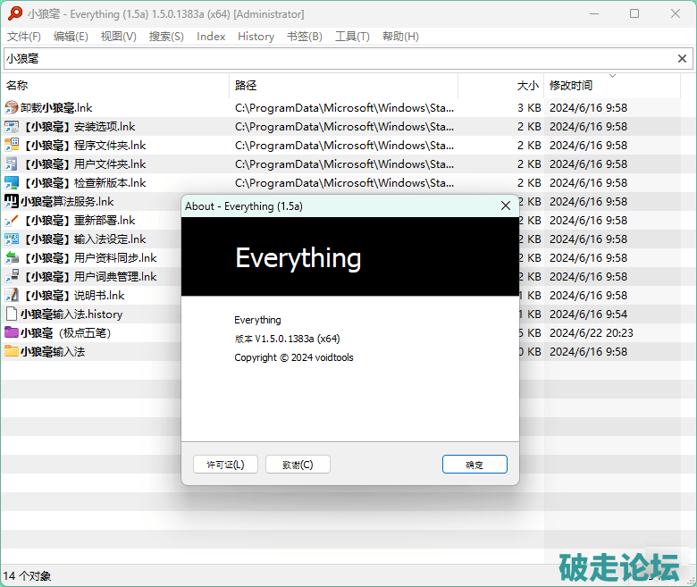This screenshot has height=587, width=697.
Task: Open the 书签(B) menu
Action: tap(304, 37)
